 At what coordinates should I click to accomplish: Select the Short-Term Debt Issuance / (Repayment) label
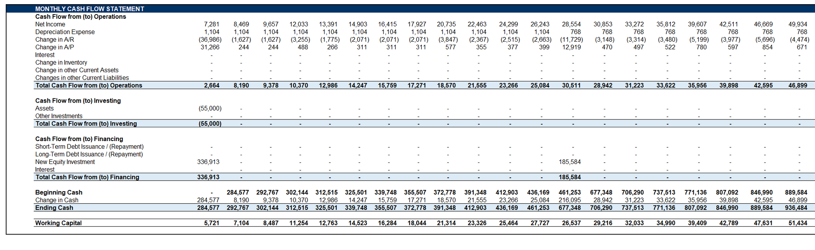[89, 146]
